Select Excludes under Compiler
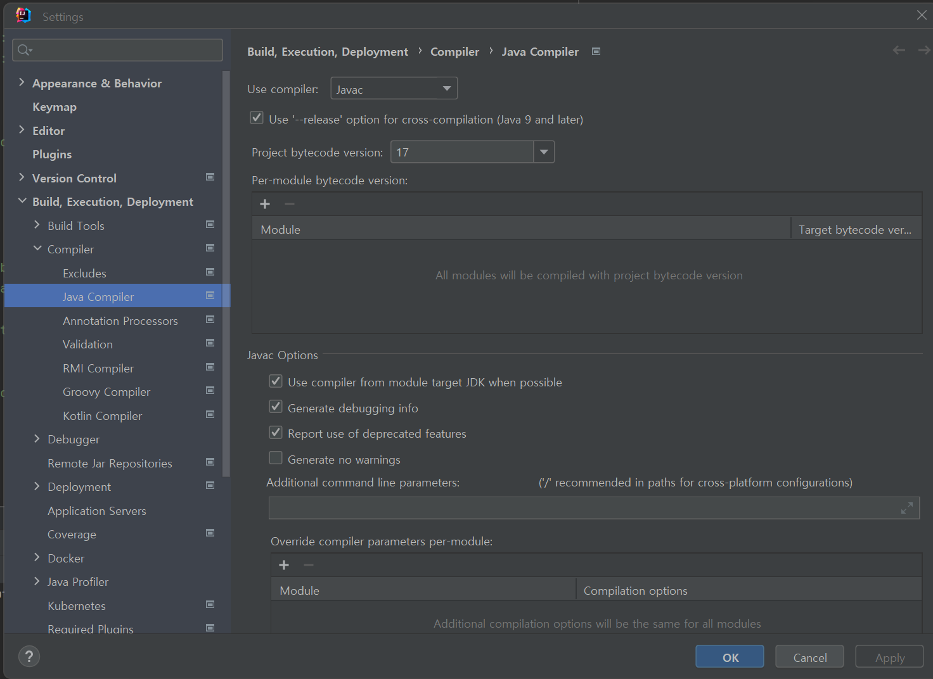933x679 pixels. click(84, 273)
